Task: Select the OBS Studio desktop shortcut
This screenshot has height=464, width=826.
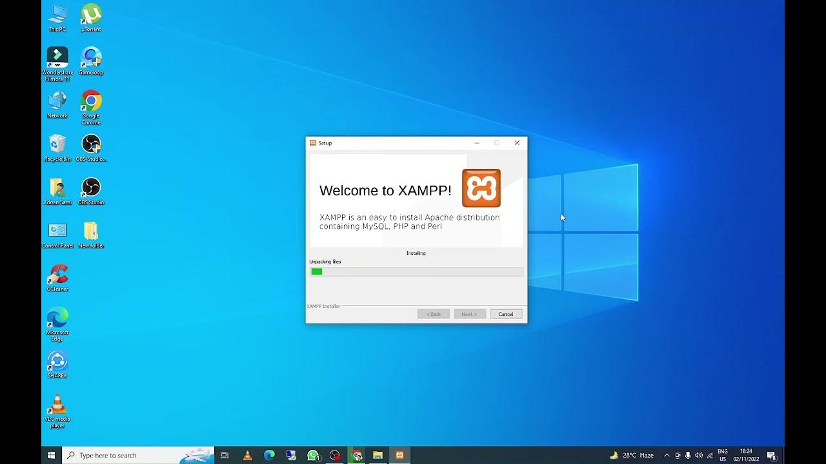Action: point(91,191)
